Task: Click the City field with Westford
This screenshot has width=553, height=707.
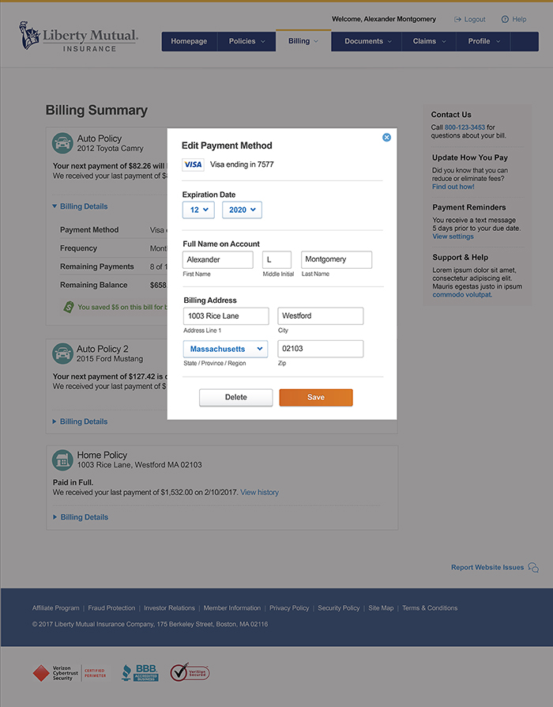Action: pyautogui.click(x=321, y=316)
